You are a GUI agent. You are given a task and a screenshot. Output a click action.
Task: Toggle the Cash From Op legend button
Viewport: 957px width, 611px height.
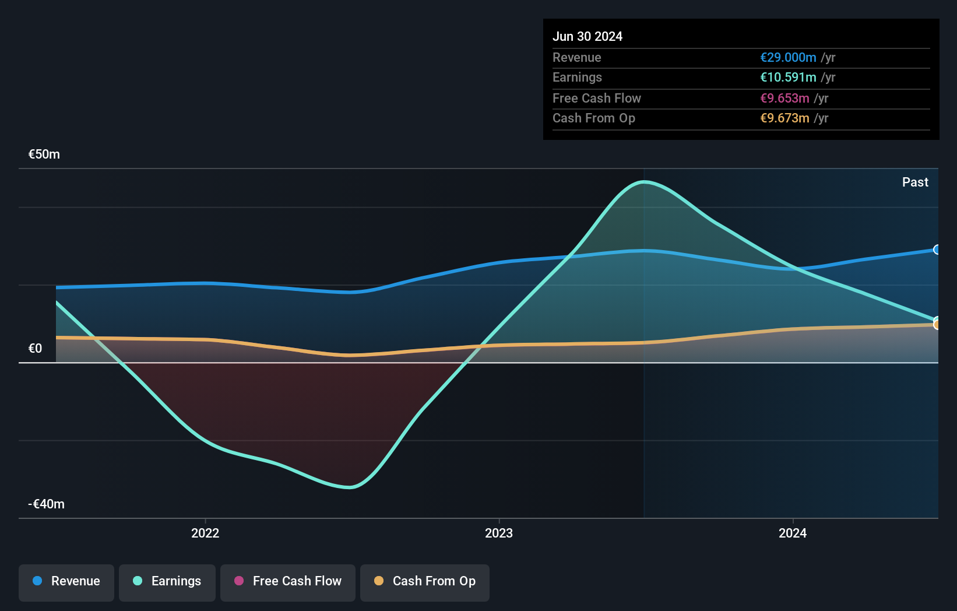click(x=425, y=582)
